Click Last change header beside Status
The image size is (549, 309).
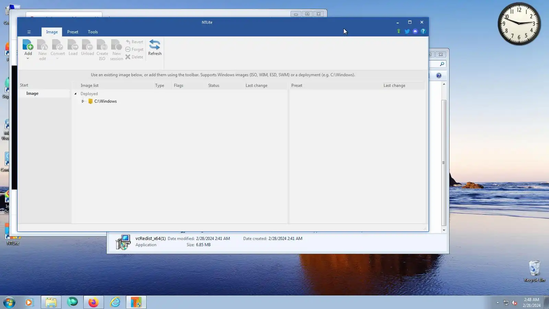point(256,85)
